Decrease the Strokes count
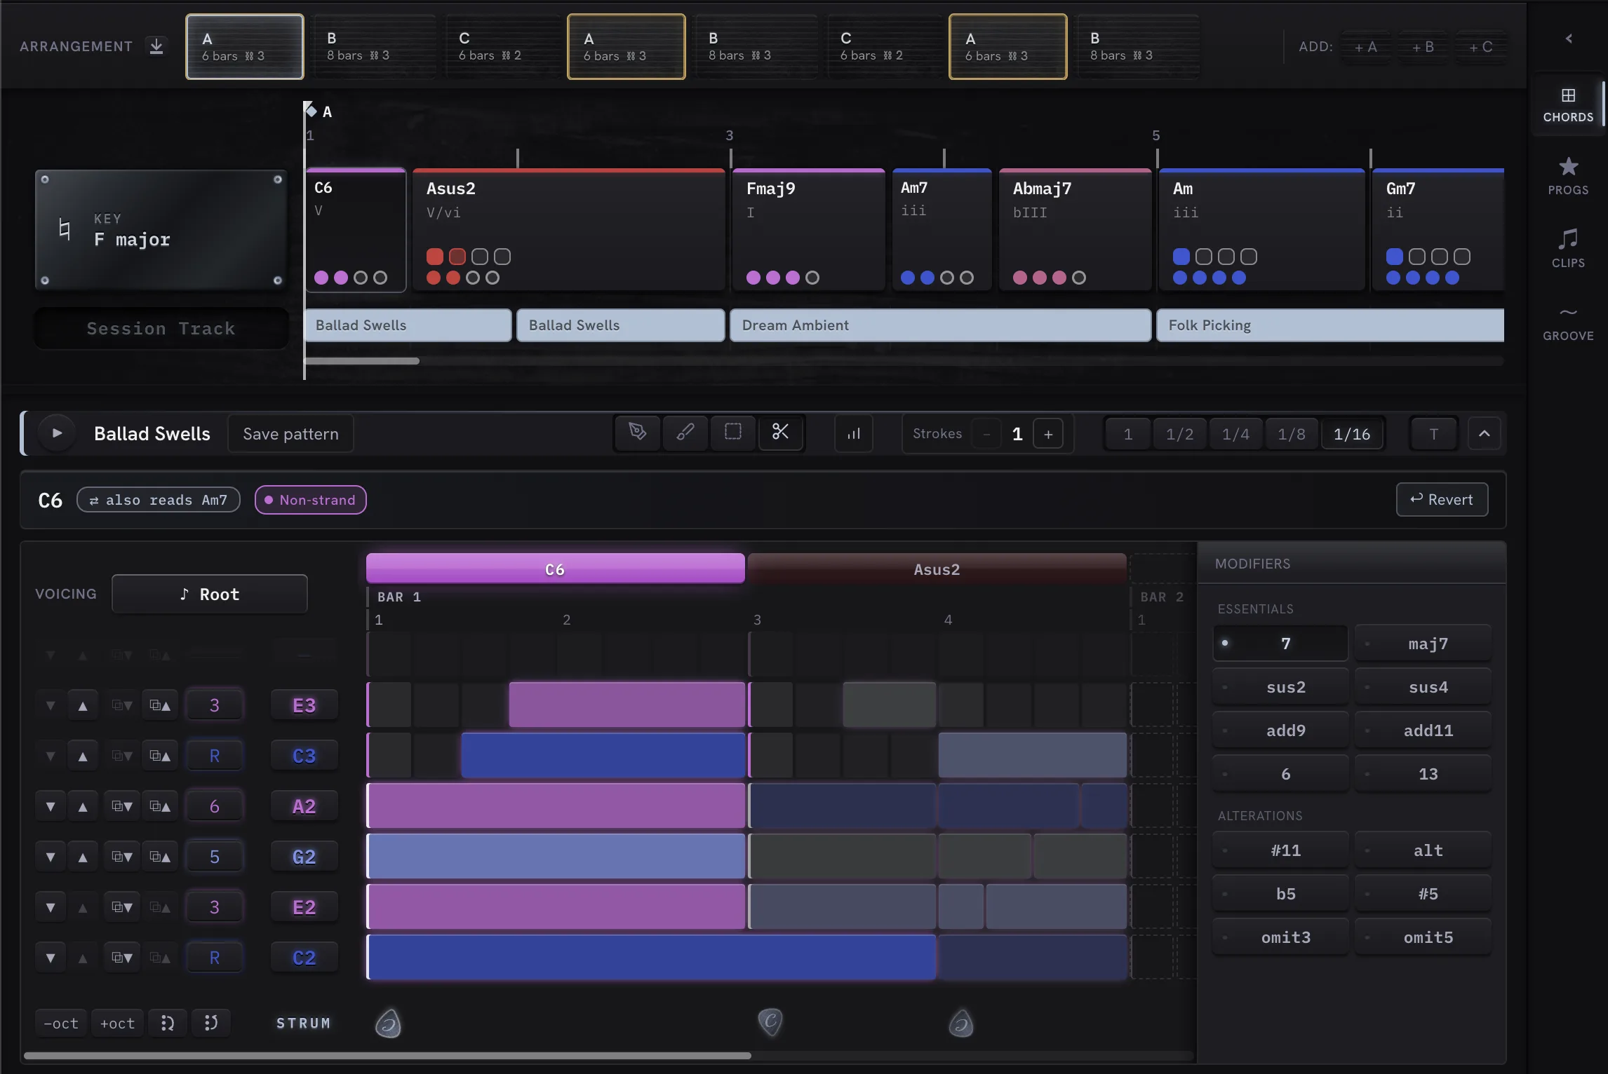 click(986, 434)
